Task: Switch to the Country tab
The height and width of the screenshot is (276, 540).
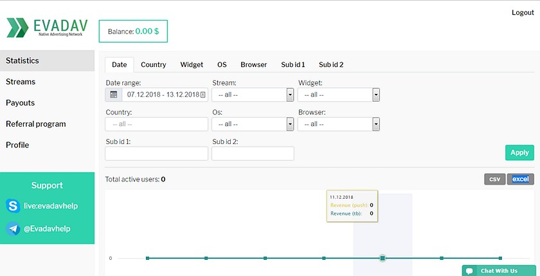Action: pyautogui.click(x=153, y=64)
